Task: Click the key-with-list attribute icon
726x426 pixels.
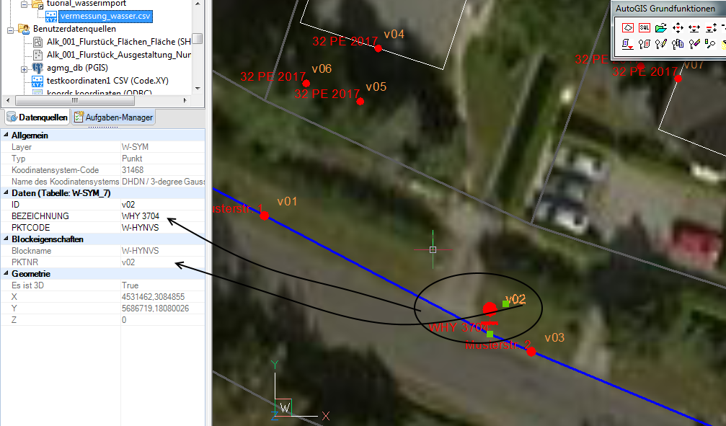Action: (x=645, y=44)
